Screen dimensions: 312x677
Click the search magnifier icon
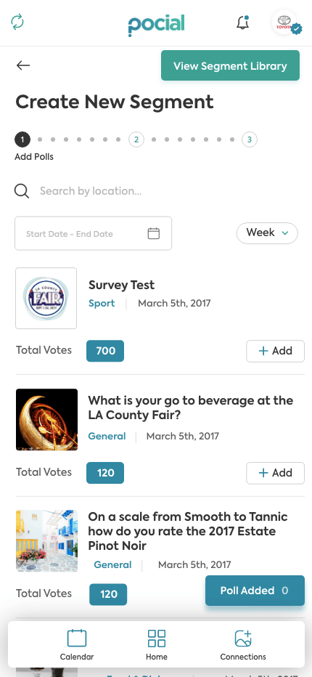click(x=22, y=191)
